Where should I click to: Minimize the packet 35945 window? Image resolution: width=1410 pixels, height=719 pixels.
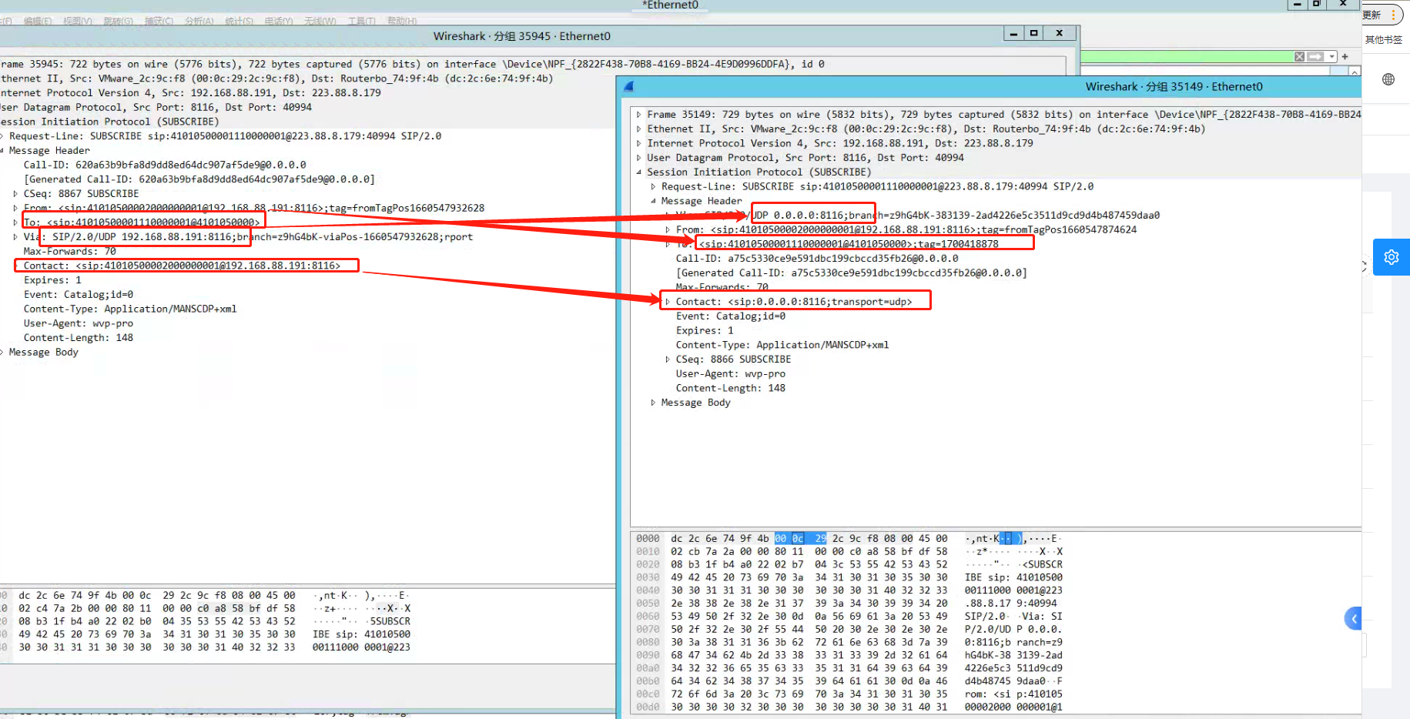(1013, 33)
